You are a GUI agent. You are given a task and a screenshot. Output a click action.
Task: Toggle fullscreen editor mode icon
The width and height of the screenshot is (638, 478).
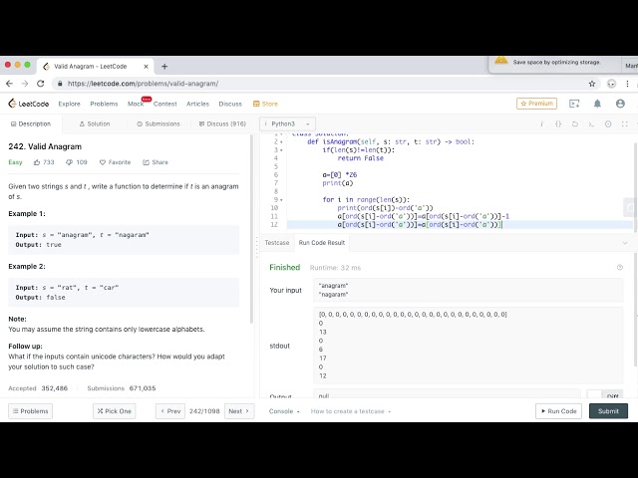click(x=625, y=123)
